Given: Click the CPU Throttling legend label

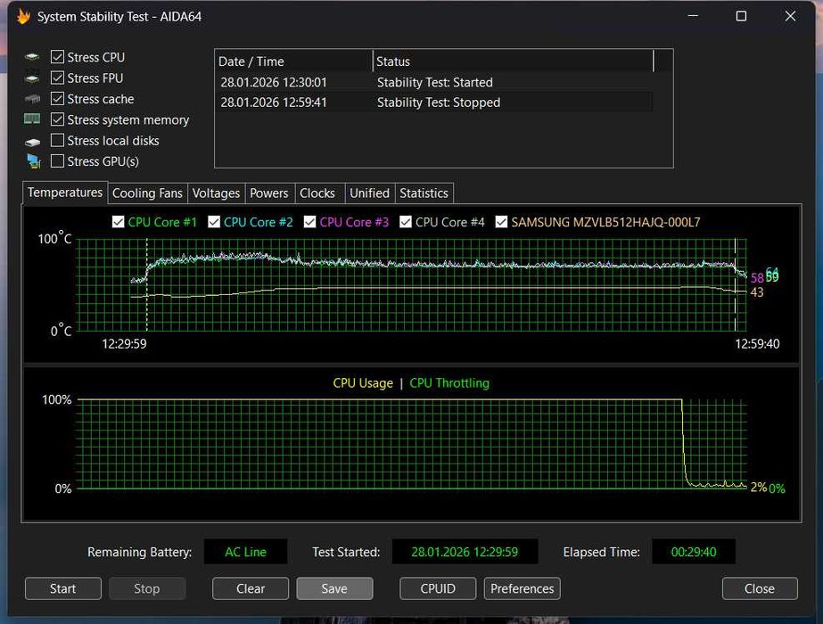Looking at the screenshot, I should [x=449, y=383].
